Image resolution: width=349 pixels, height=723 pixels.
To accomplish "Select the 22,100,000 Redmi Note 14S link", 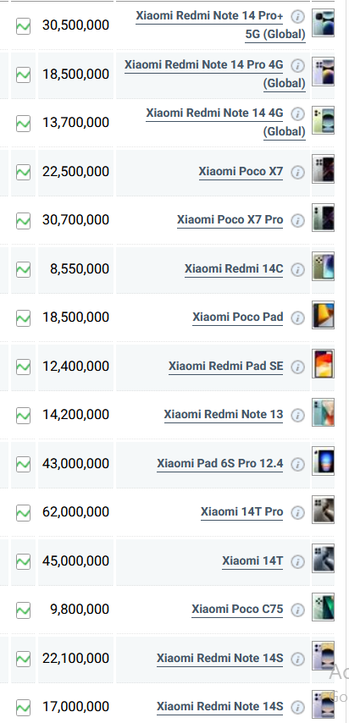I will point(219,658).
